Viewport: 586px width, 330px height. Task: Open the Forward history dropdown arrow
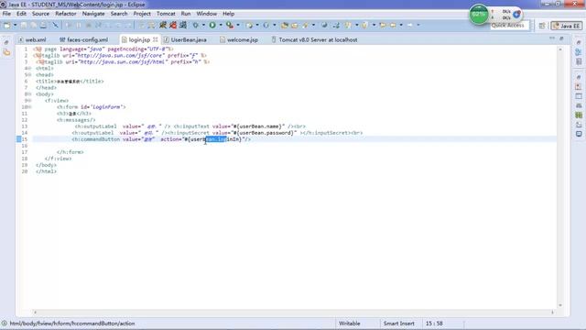coord(418,25)
